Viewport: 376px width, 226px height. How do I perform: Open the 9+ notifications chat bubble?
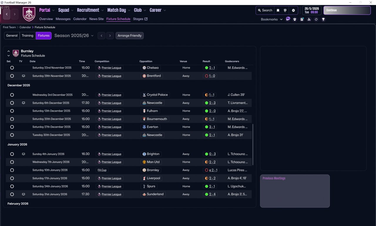(x=288, y=19)
